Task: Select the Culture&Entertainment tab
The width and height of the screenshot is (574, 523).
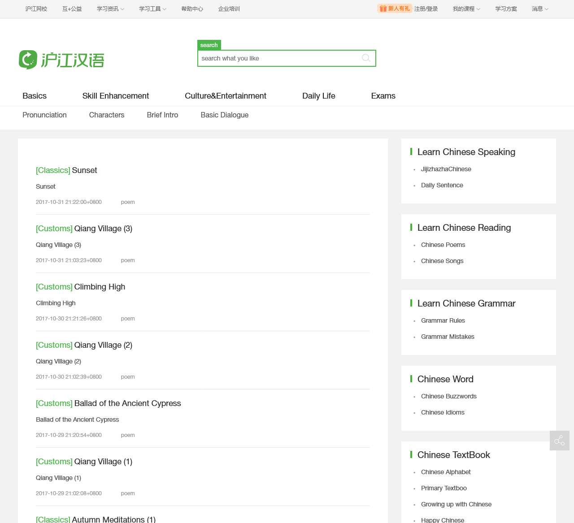Action: click(x=225, y=96)
